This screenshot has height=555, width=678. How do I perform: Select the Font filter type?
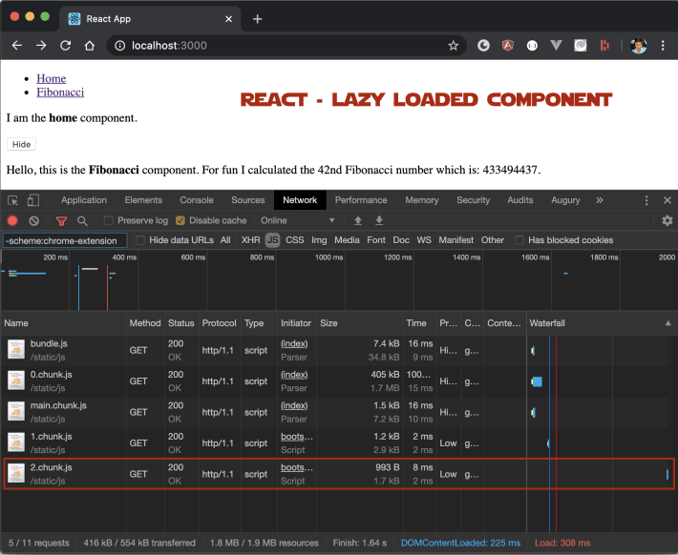click(376, 240)
